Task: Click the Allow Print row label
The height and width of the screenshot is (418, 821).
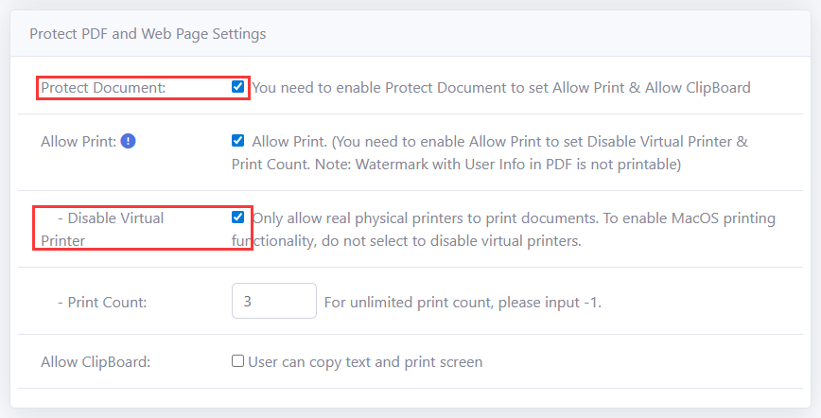Action: click(x=78, y=142)
